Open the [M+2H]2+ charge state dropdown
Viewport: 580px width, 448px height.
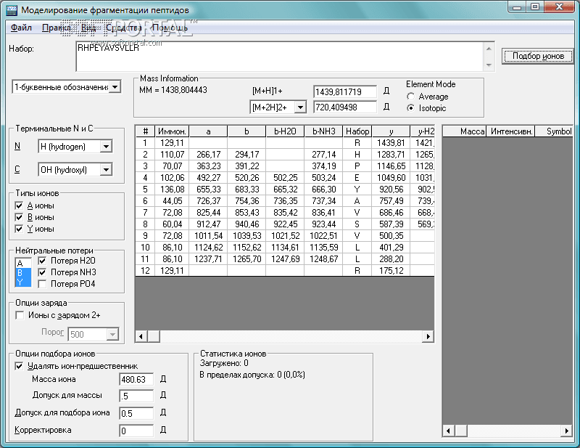tap(301, 107)
